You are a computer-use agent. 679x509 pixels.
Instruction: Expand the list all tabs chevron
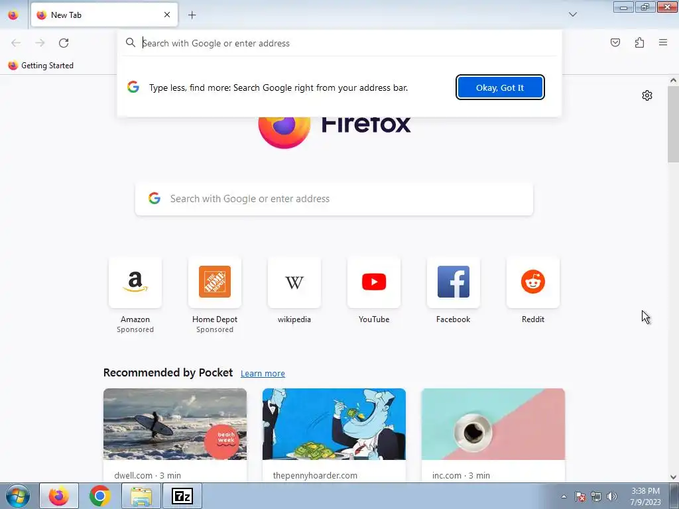[572, 15]
